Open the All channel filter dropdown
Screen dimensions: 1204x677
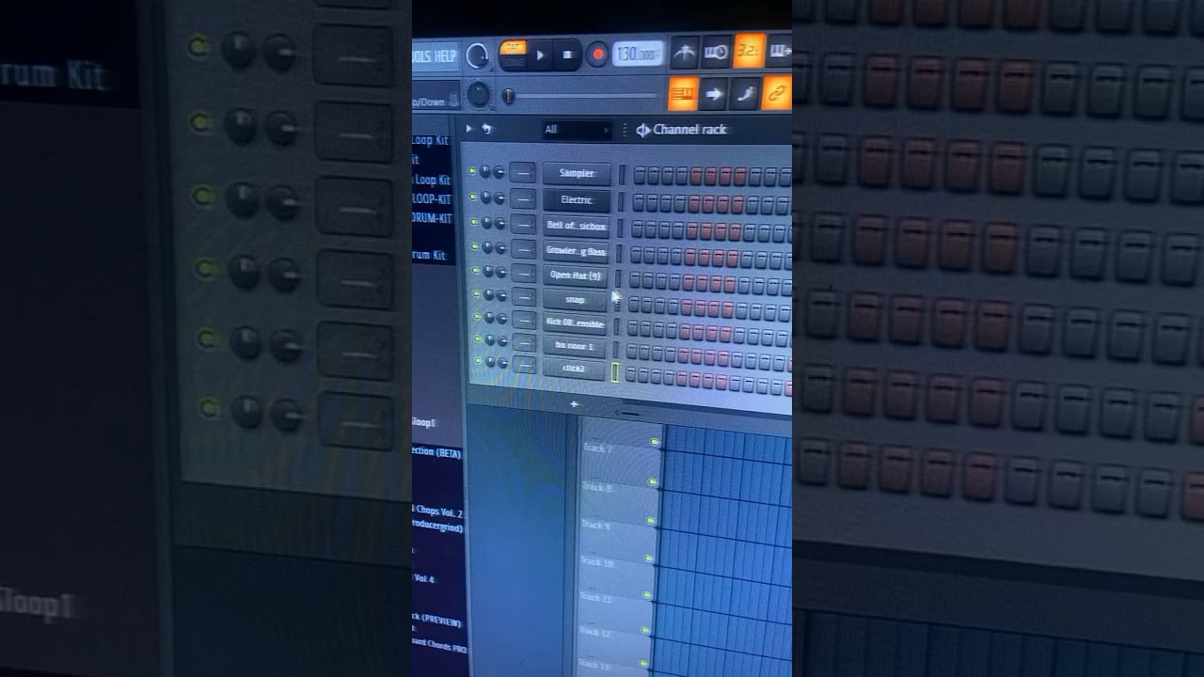click(577, 130)
